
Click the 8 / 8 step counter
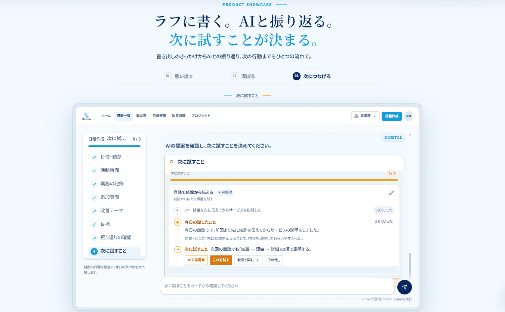point(136,139)
